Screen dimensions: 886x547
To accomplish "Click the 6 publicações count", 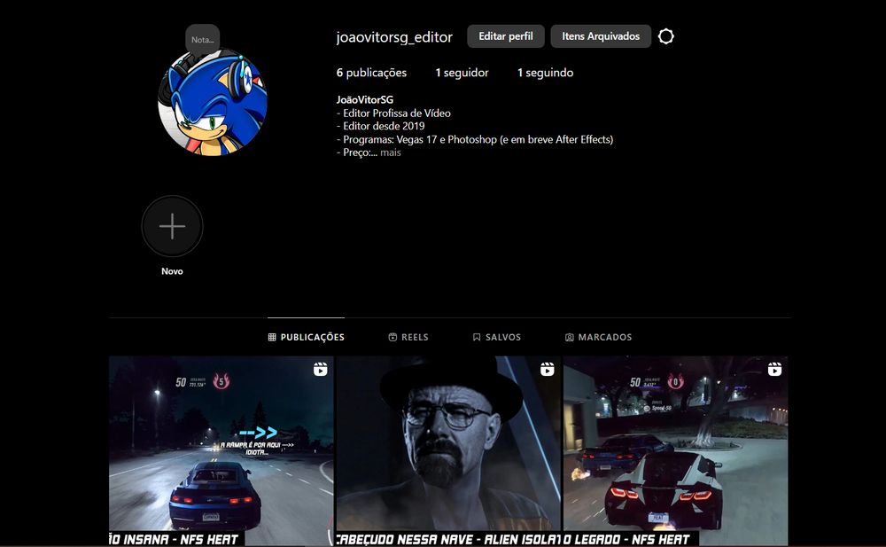I will [371, 73].
